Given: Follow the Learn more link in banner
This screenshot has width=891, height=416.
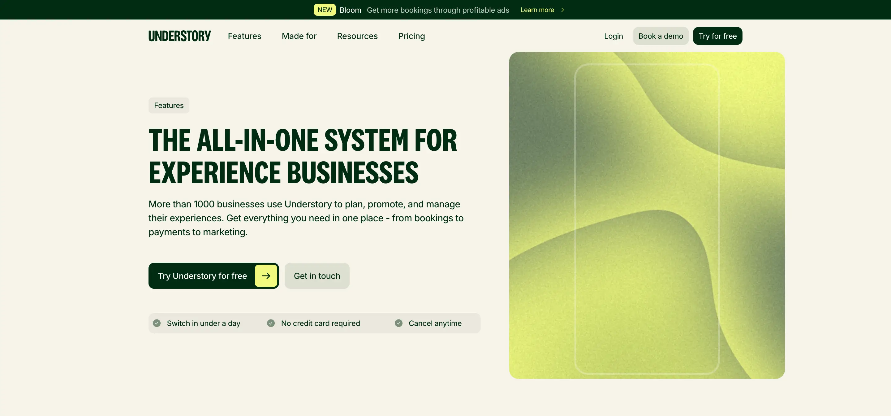Looking at the screenshot, I should pos(537,10).
